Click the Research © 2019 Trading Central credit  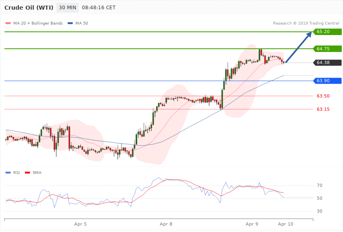click(306, 23)
